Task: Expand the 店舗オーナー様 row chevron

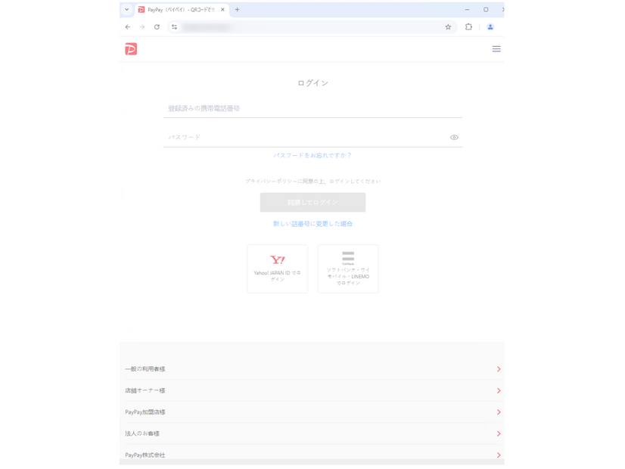Action: pyautogui.click(x=499, y=390)
